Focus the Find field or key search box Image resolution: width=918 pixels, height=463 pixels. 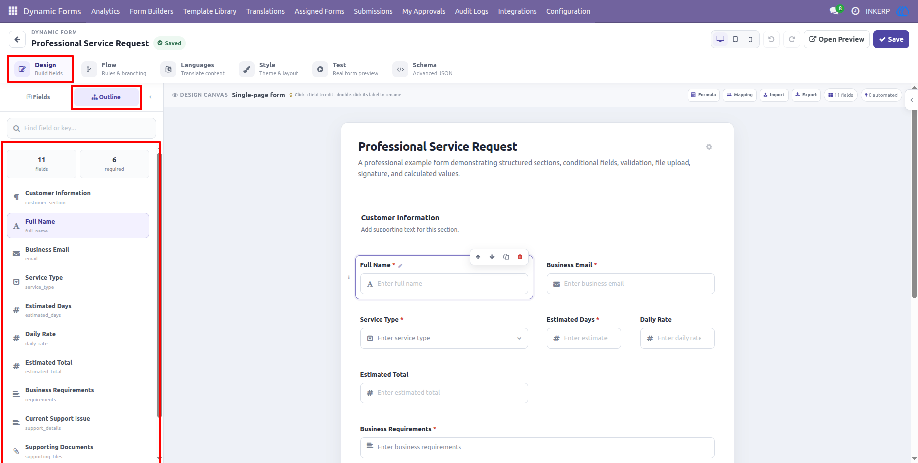(x=81, y=128)
